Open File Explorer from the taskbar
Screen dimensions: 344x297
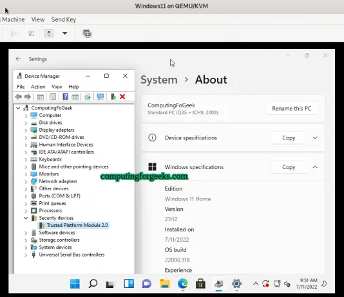pos(165,283)
